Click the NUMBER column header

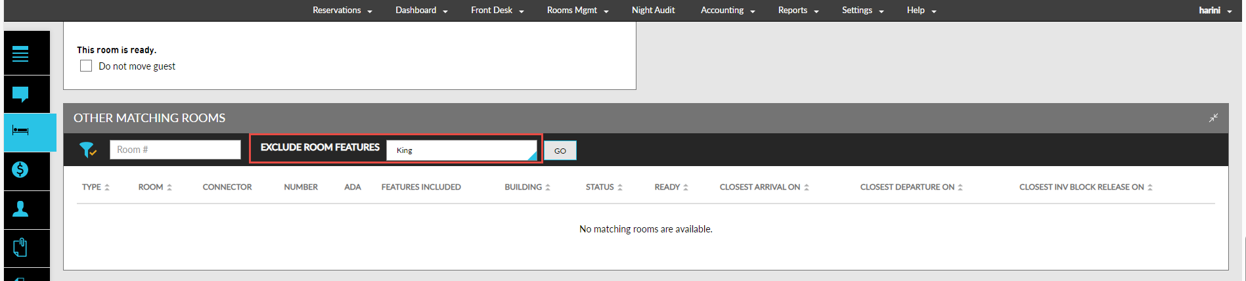point(301,187)
